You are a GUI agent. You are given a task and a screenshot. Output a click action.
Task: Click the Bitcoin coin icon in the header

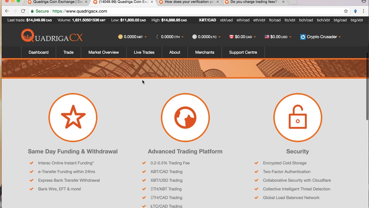tap(121, 37)
